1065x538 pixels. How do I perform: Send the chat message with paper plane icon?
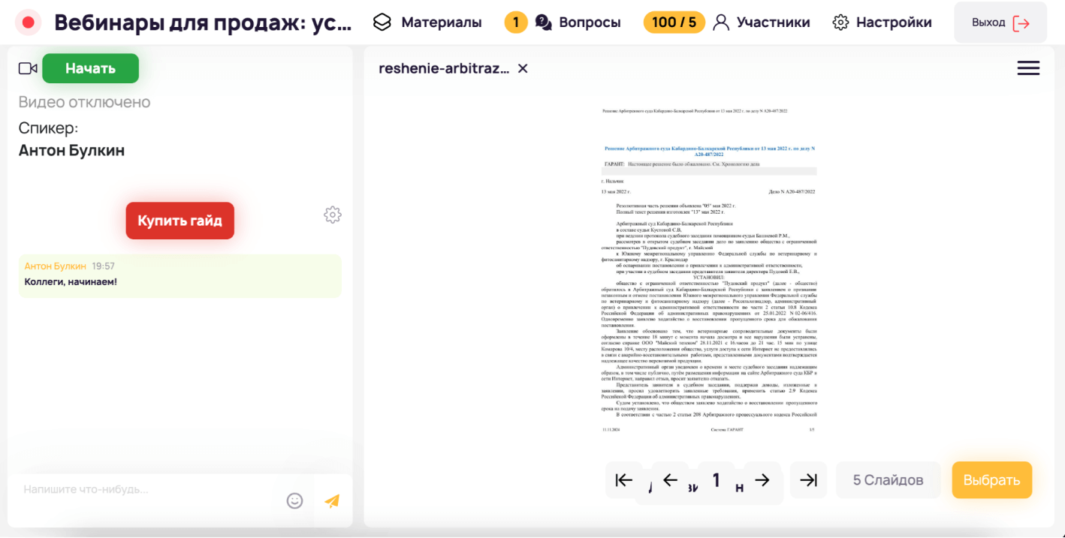click(x=332, y=500)
